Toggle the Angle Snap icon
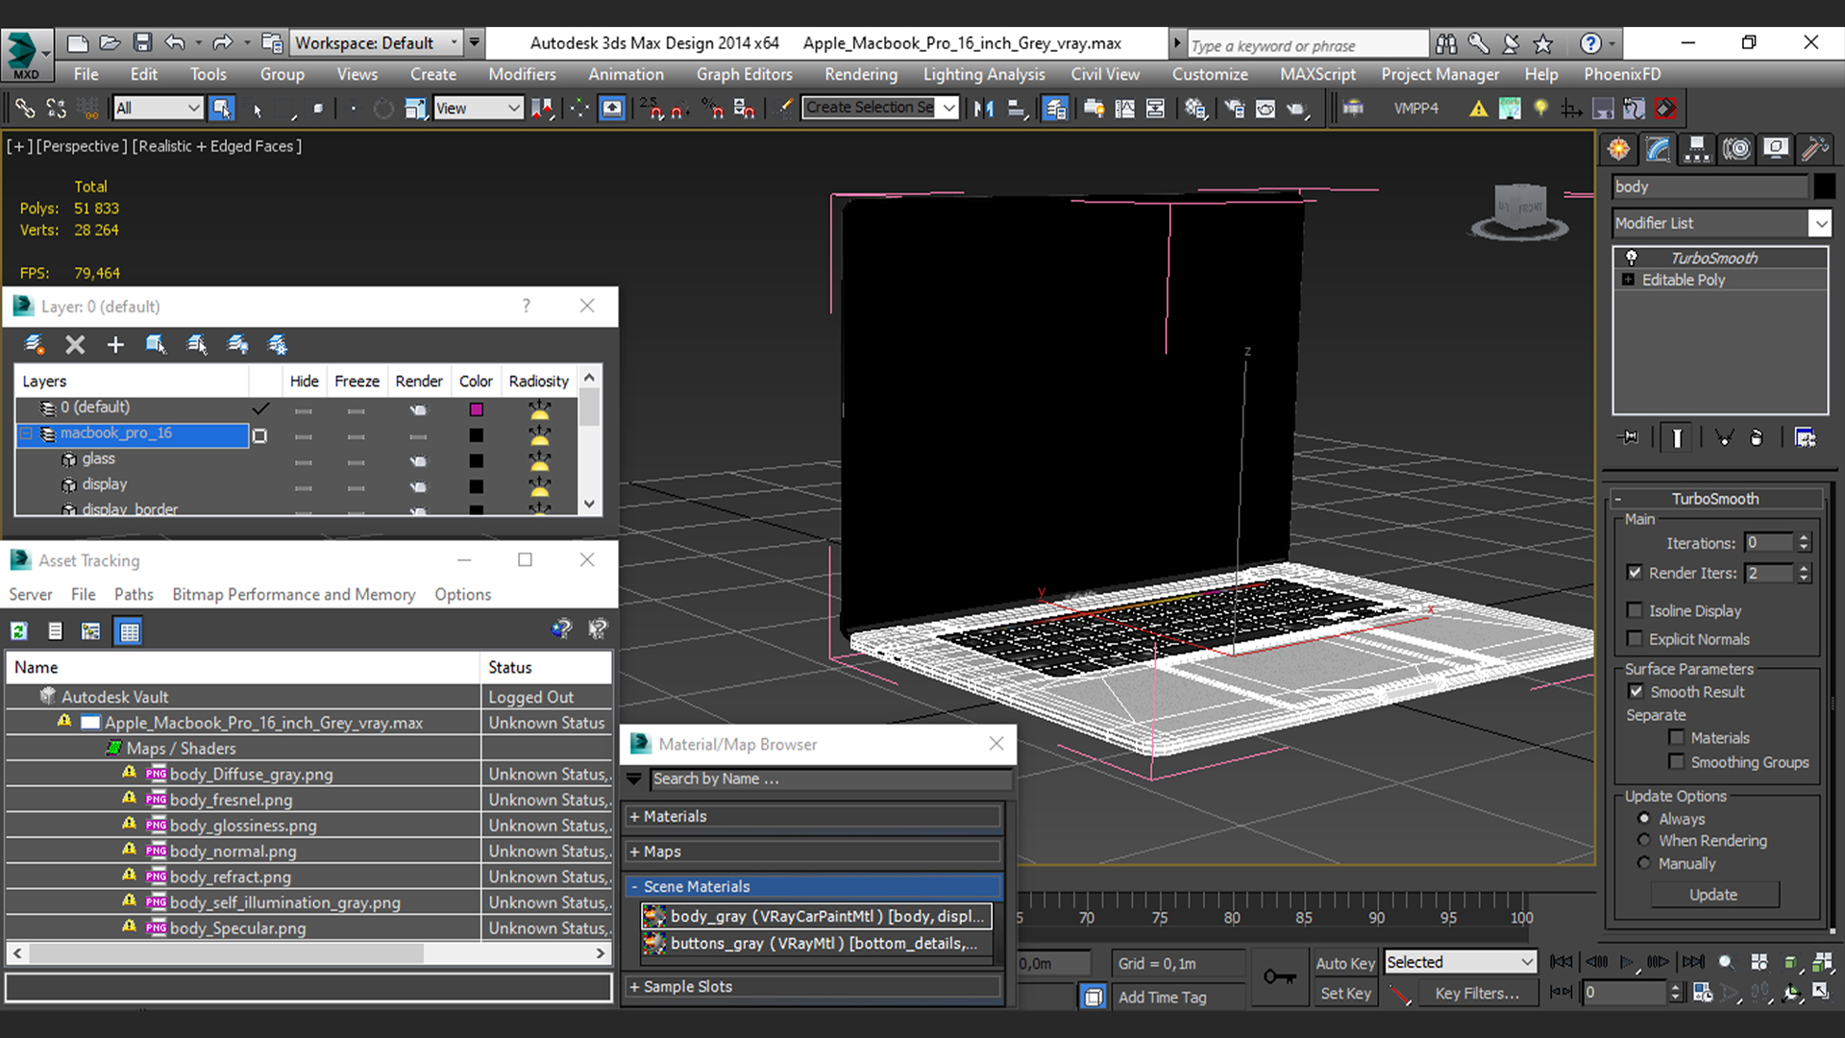Image resolution: width=1845 pixels, height=1038 pixels. point(679,109)
